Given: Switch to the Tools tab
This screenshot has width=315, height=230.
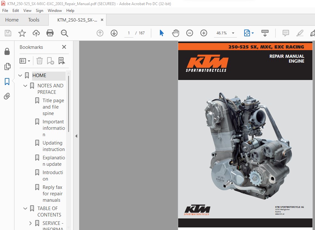Looking at the screenshot, I should click(34, 20).
